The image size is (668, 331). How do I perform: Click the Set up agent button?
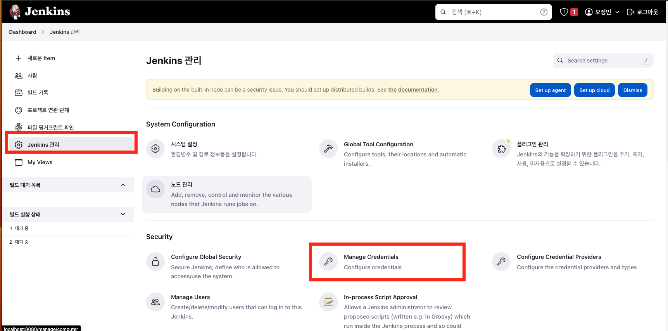551,90
